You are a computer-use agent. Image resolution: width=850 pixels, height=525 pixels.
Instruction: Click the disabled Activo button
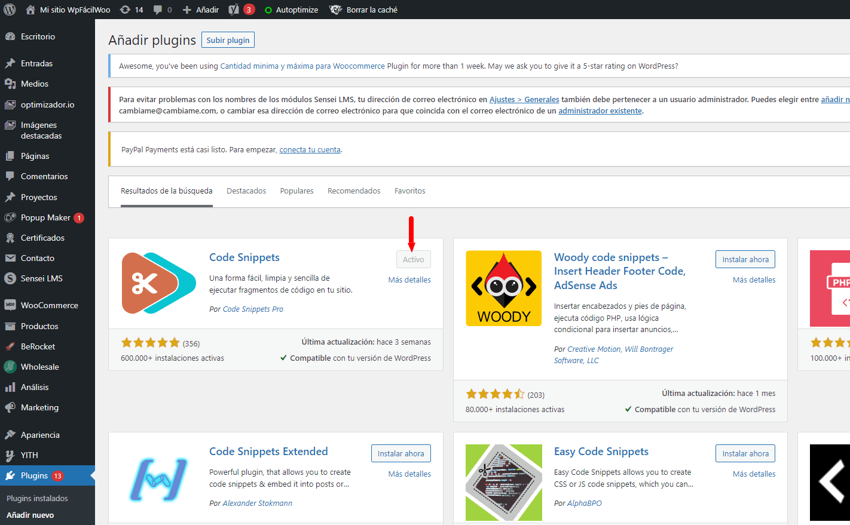point(414,259)
